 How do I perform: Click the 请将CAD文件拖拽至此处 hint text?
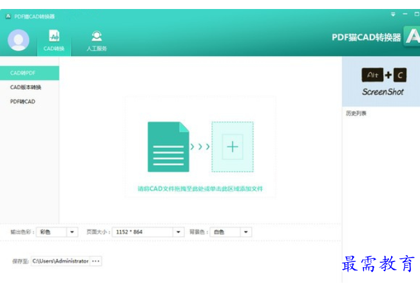coord(200,189)
